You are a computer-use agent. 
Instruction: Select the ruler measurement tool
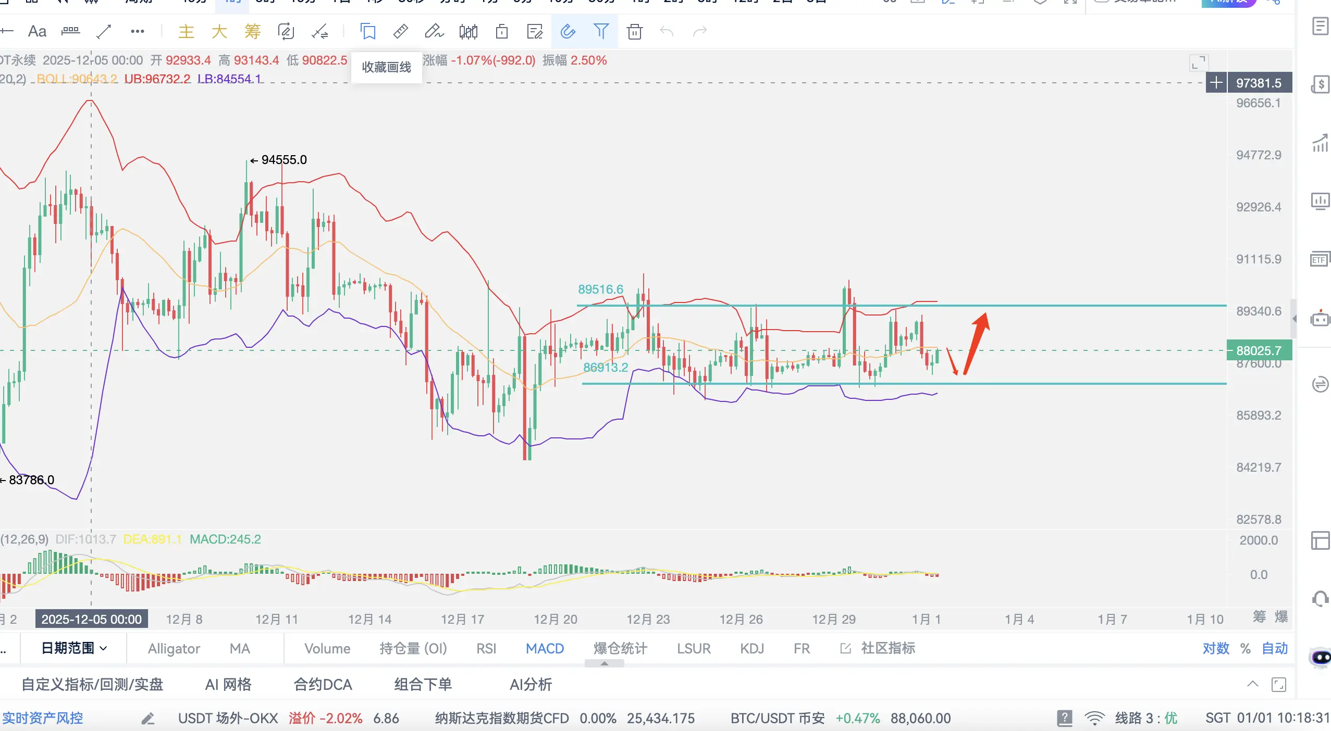[x=400, y=32]
